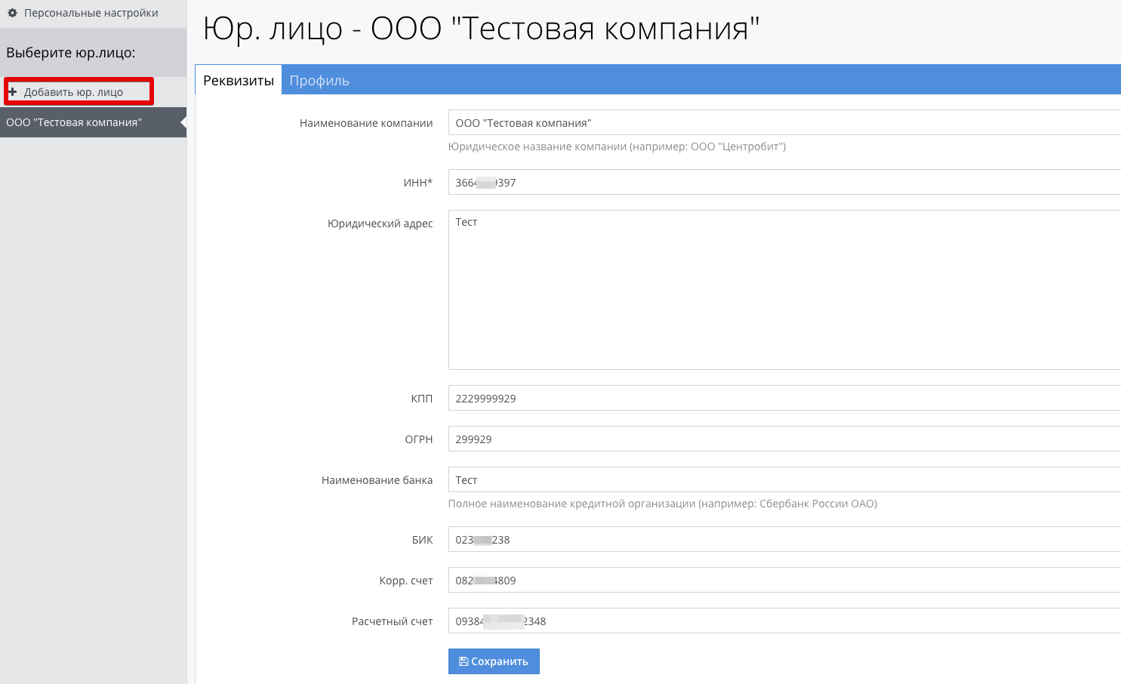Click the Расчетный счет input field
The image size is (1121, 684).
click(785, 621)
